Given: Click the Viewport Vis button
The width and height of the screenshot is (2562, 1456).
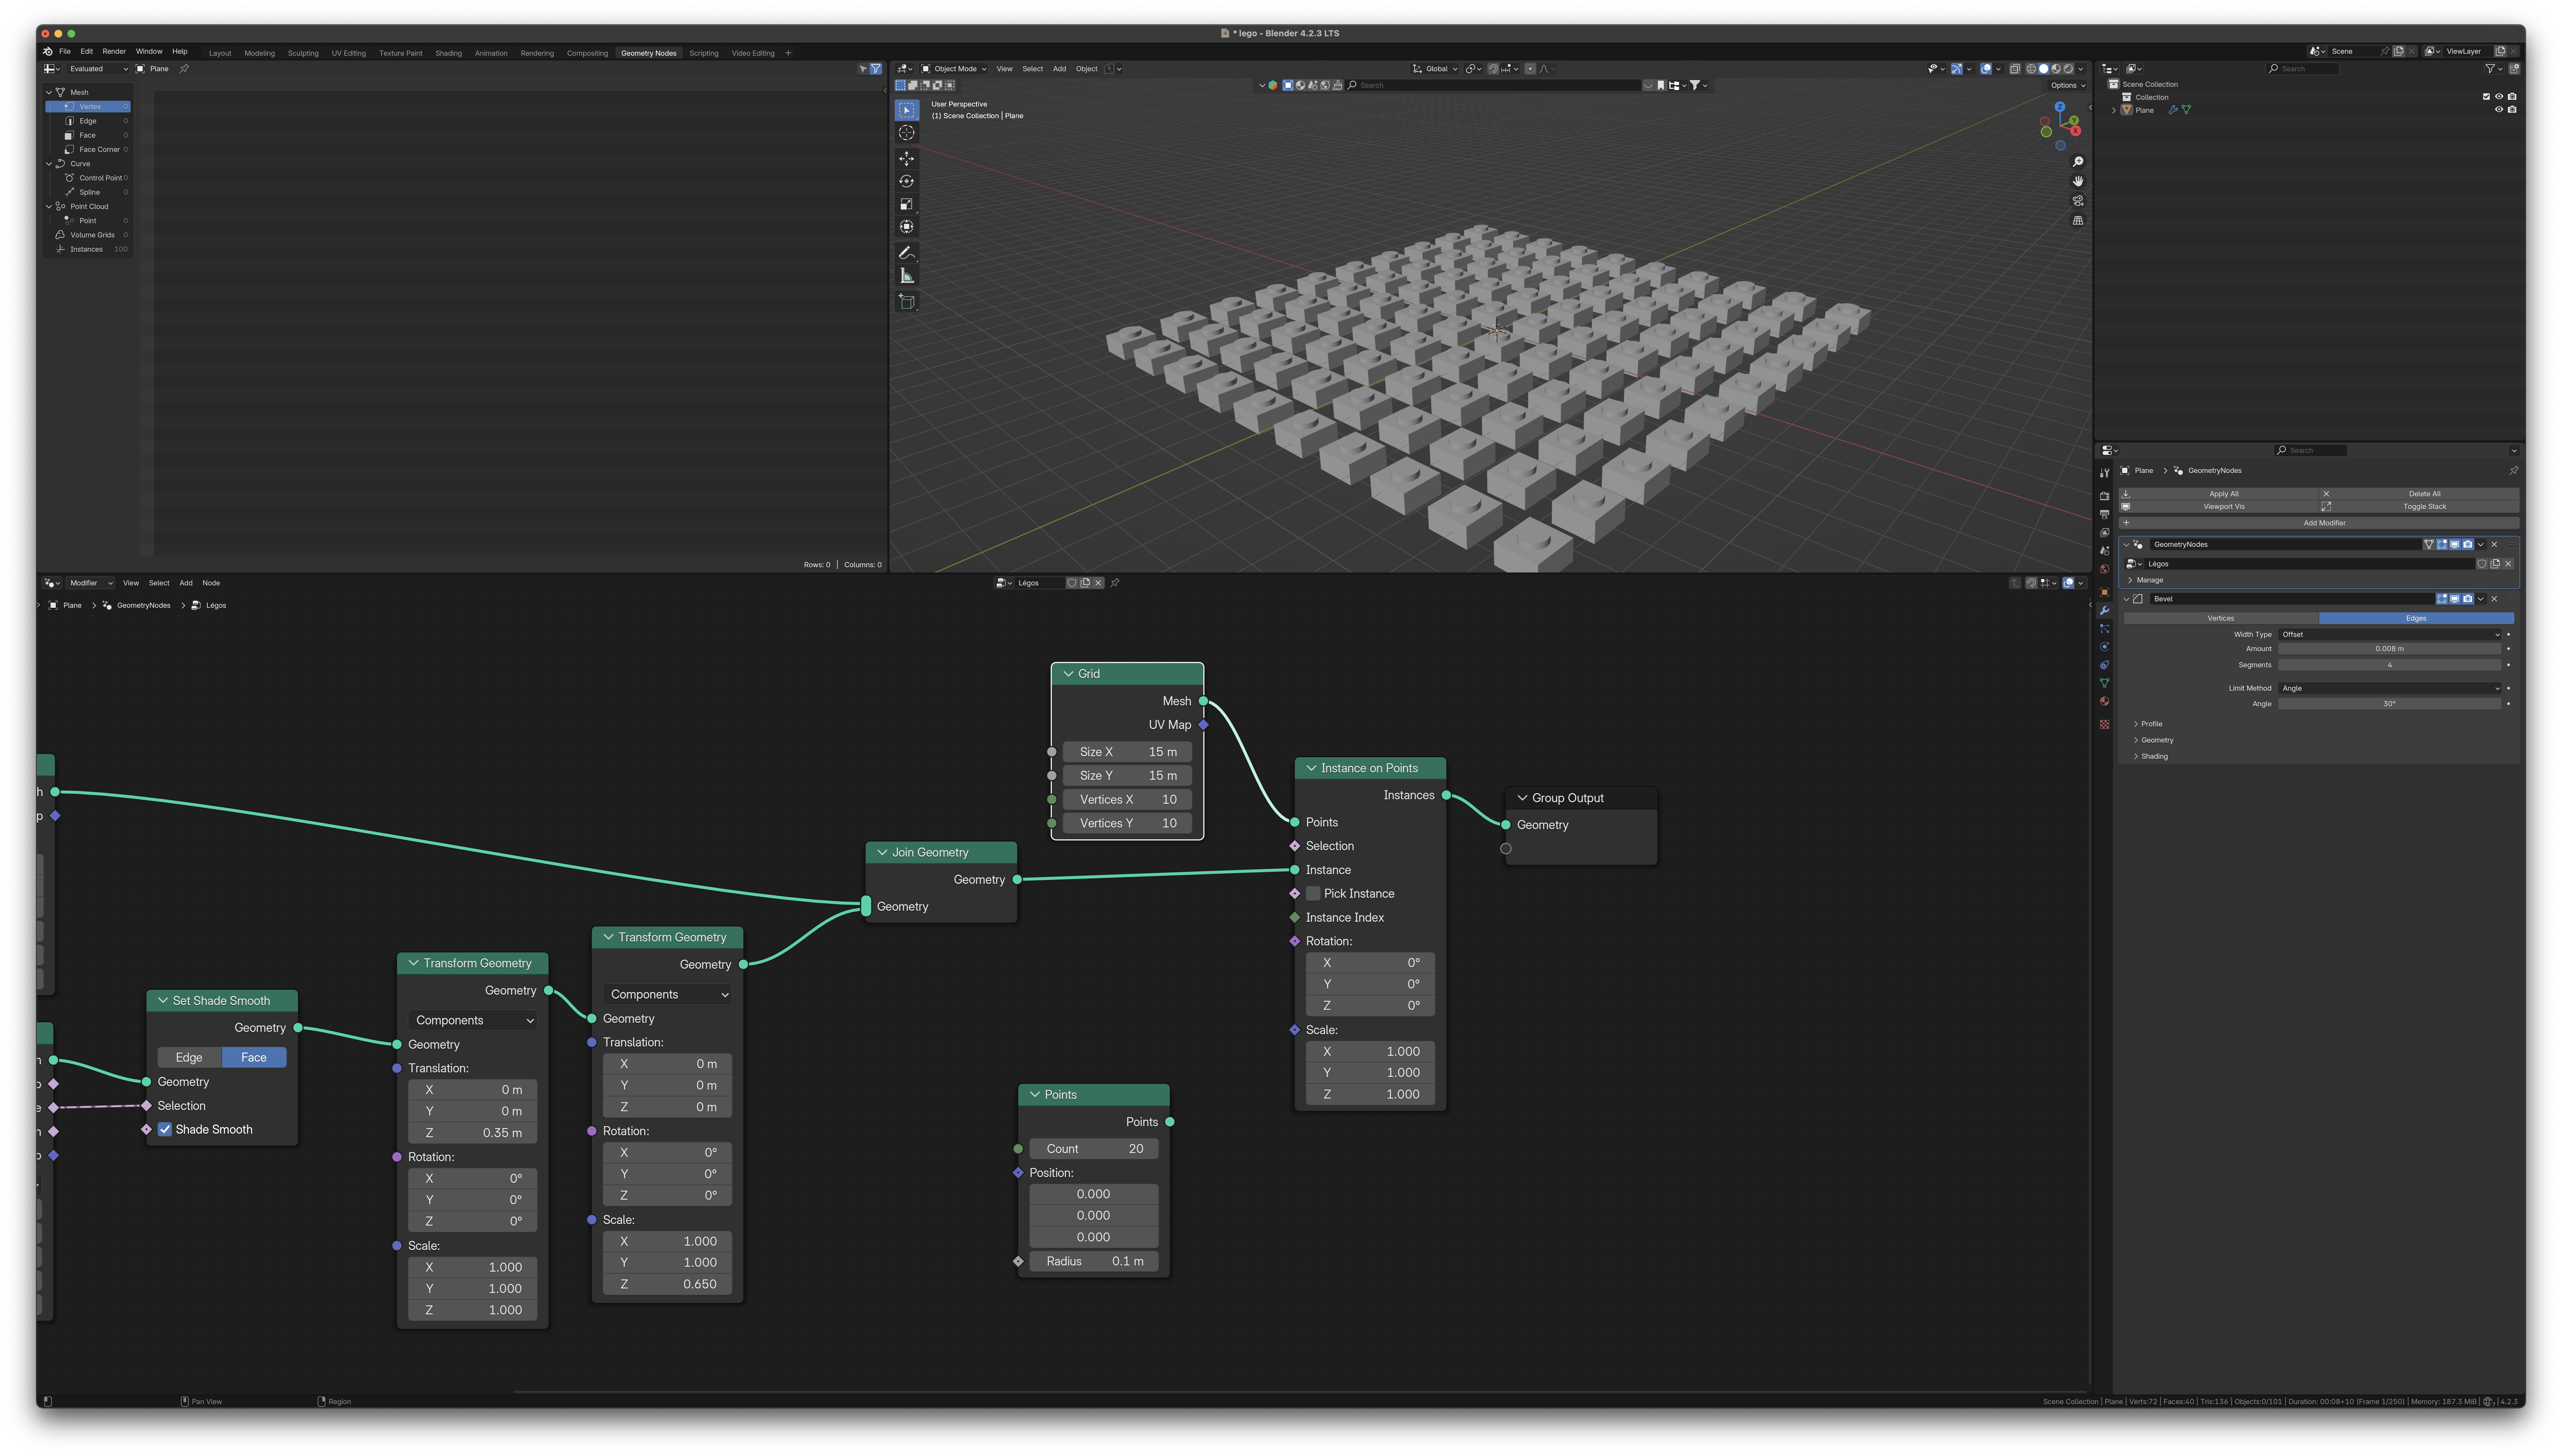Looking at the screenshot, I should point(2219,507).
